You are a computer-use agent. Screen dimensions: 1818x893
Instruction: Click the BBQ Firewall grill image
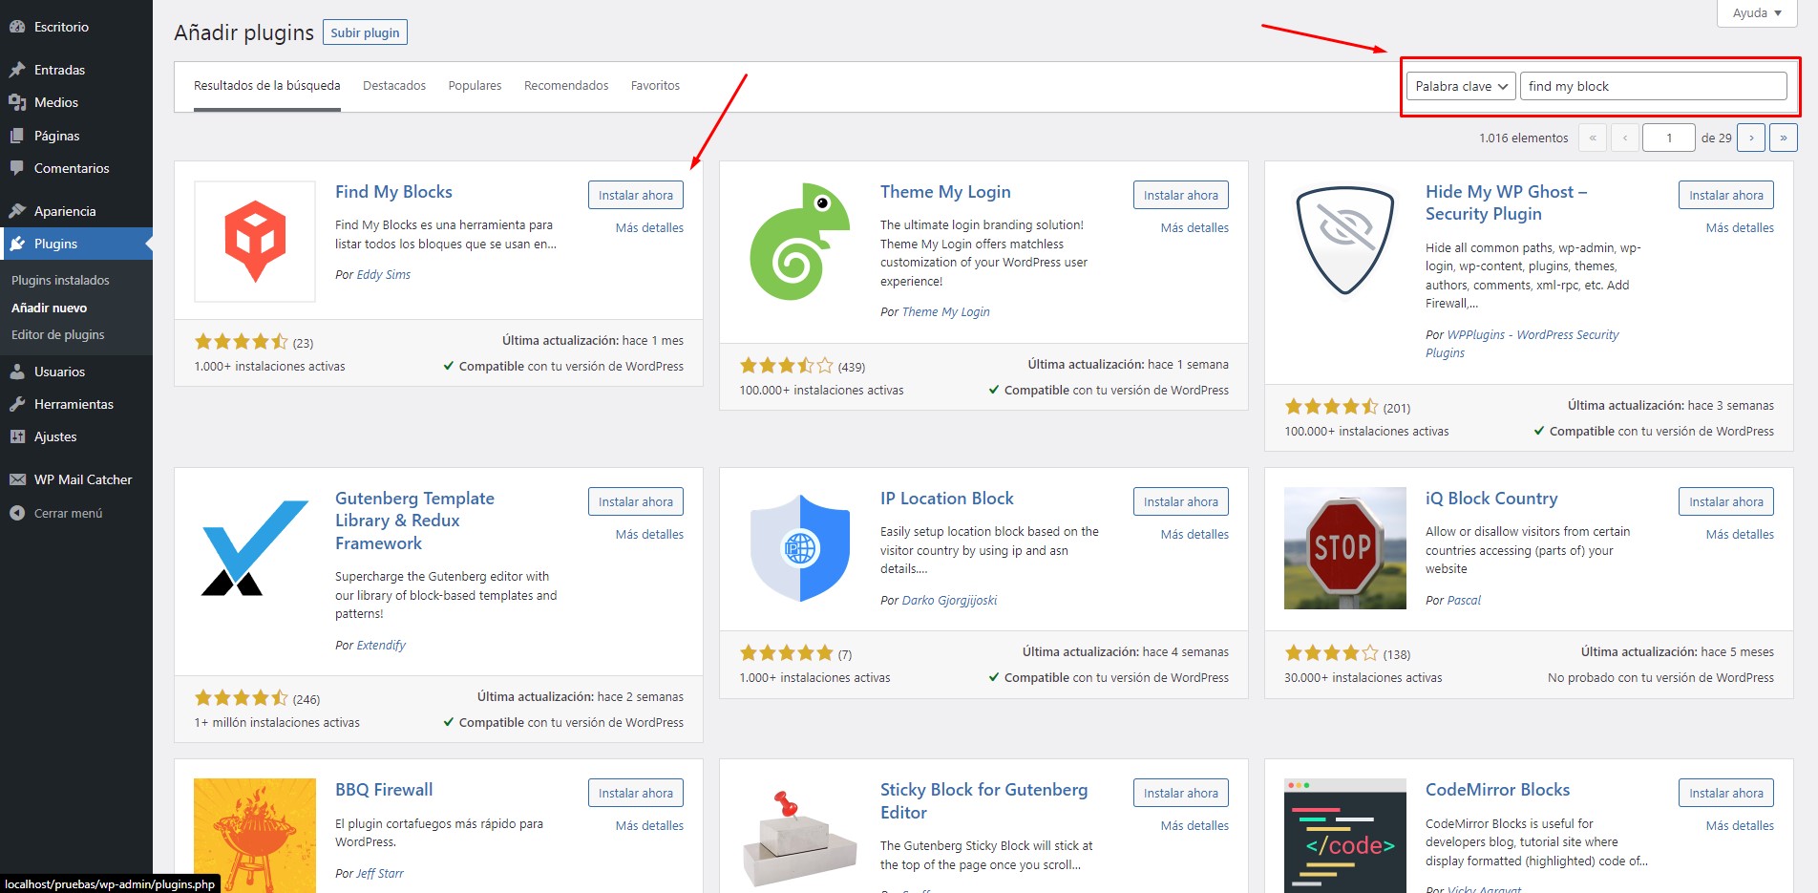click(255, 836)
